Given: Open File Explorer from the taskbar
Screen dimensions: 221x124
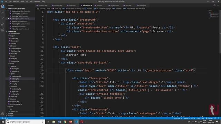Looking at the screenshot, I should coord(54,122).
